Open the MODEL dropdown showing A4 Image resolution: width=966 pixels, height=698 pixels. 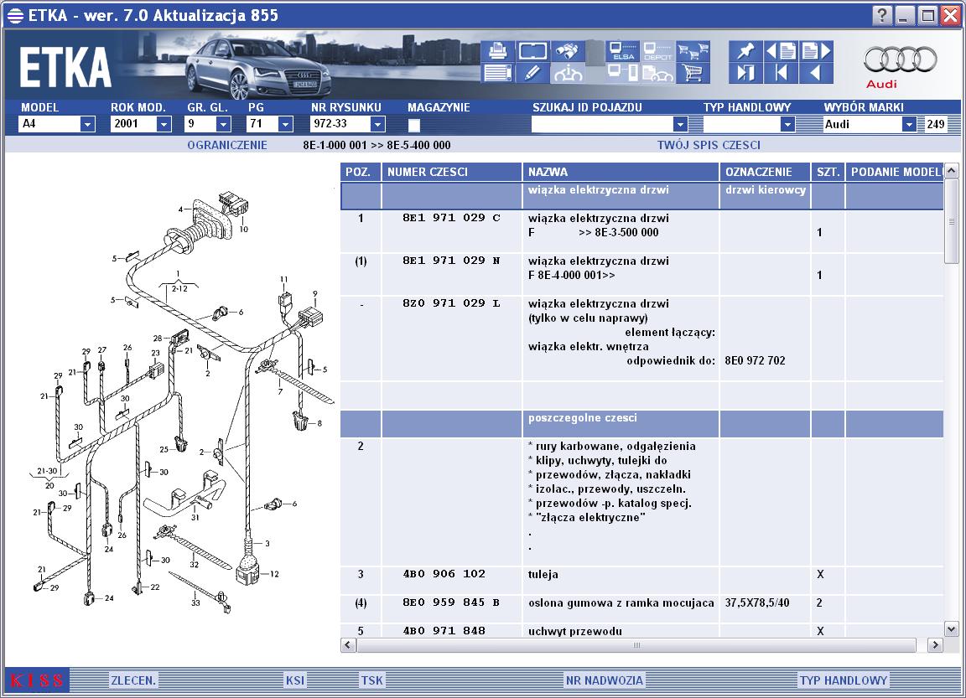tap(87, 124)
